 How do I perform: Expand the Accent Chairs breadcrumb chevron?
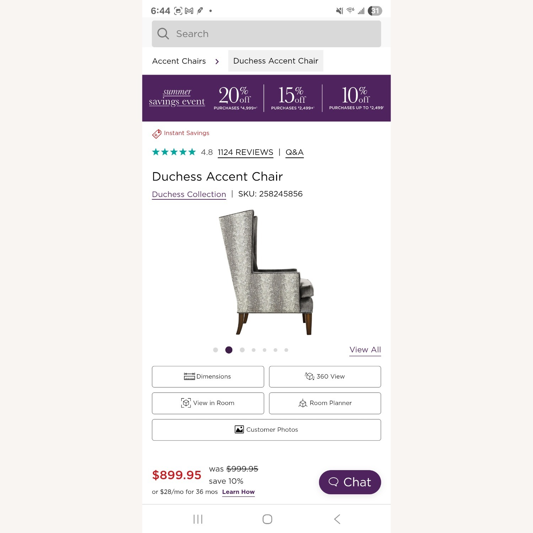(x=217, y=61)
